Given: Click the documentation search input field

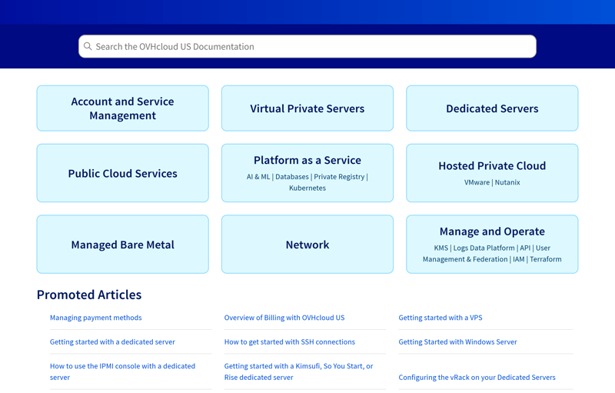Looking at the screenshot, I should pos(307,46).
